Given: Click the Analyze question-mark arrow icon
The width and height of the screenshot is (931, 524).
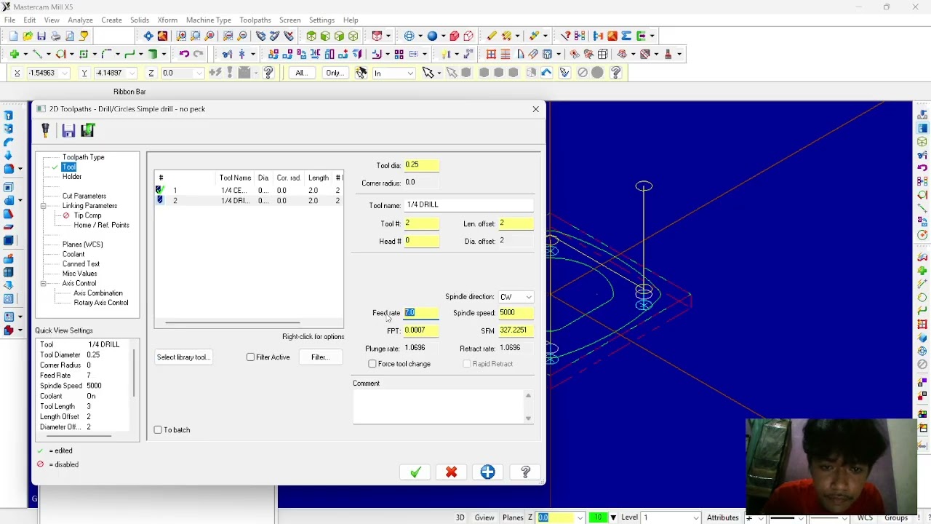Looking at the screenshot, I should click(566, 36).
